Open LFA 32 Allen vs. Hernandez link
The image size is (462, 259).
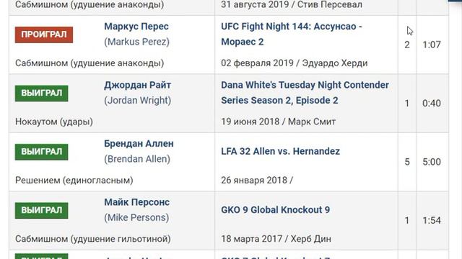pos(281,151)
